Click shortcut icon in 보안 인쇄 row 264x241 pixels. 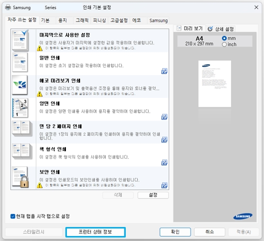pos(164,185)
